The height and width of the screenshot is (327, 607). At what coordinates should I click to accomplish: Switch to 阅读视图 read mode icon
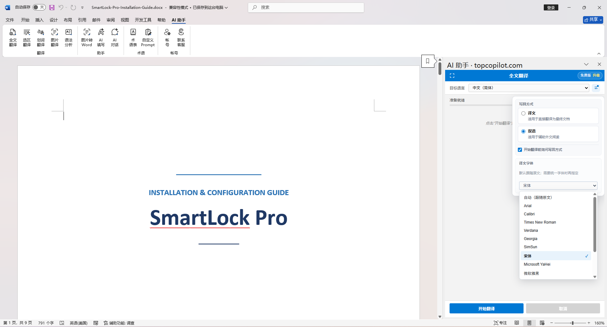pos(517,323)
